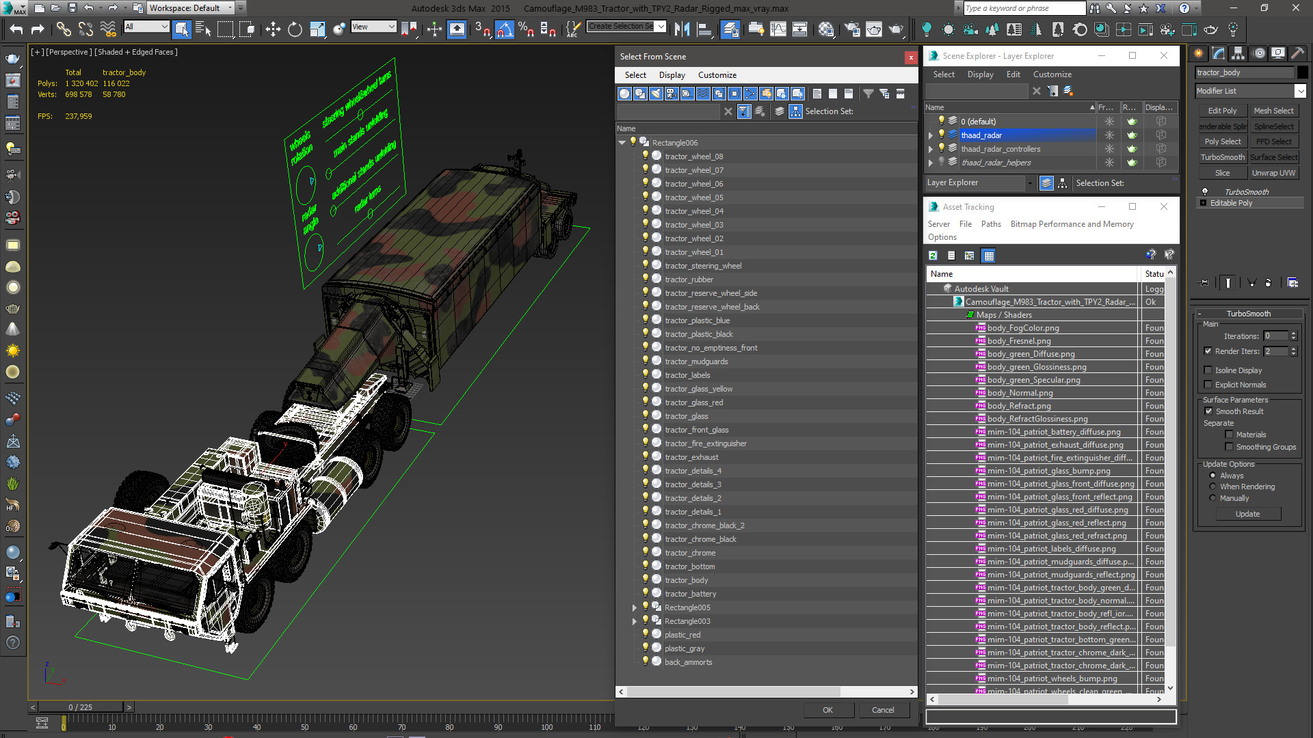Activate Select and Rotate tool
1313x738 pixels.
click(295, 29)
